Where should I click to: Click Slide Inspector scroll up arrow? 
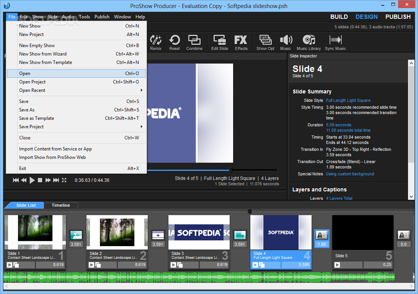(411, 63)
